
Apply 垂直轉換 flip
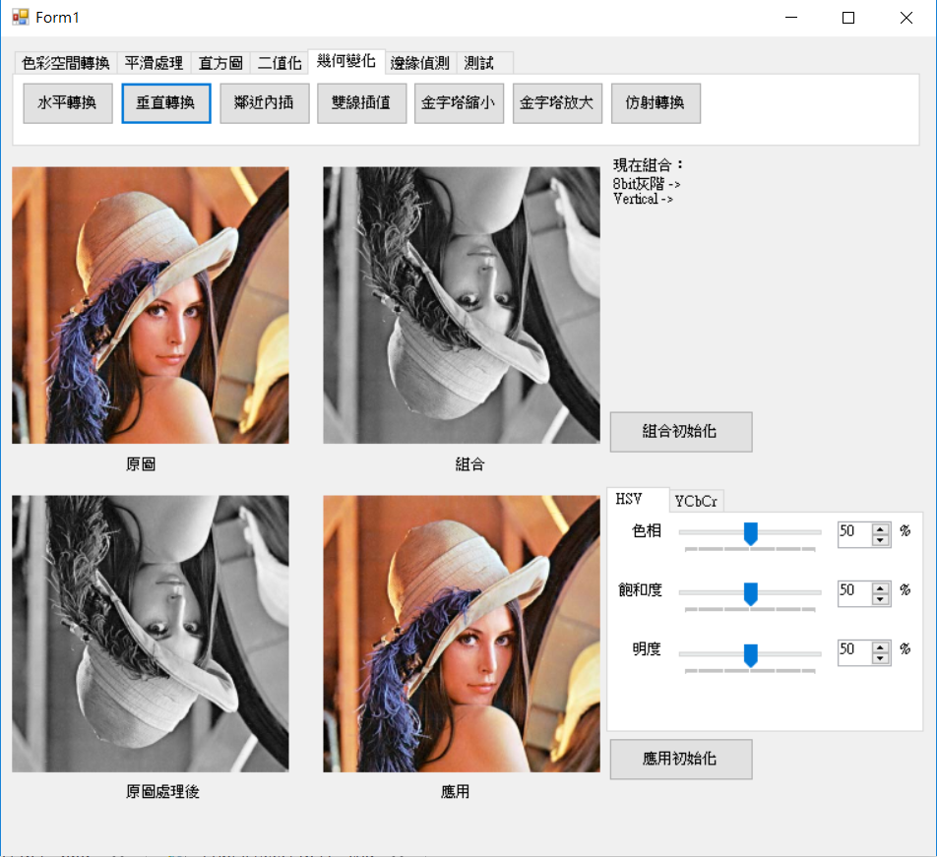[166, 103]
